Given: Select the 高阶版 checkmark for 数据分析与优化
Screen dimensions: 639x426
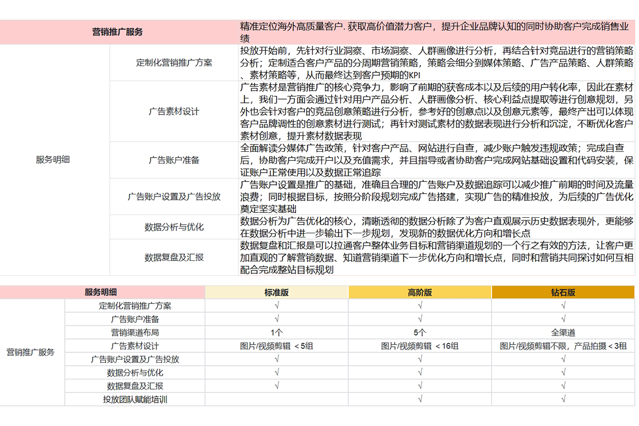Looking at the screenshot, I should 419,372.
